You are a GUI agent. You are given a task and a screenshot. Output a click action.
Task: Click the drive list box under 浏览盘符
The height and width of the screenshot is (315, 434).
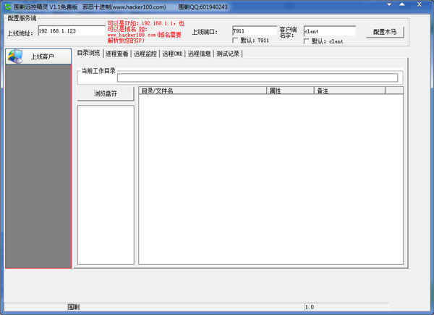pyautogui.click(x=105, y=185)
